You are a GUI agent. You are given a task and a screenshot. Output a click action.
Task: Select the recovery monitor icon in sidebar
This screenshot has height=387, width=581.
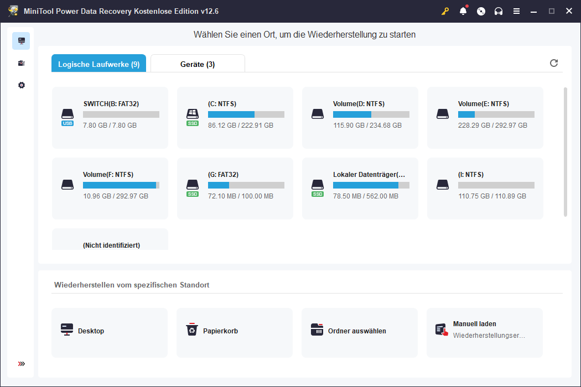22,41
